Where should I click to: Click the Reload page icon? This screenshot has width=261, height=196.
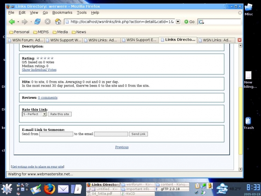tap(38, 22)
